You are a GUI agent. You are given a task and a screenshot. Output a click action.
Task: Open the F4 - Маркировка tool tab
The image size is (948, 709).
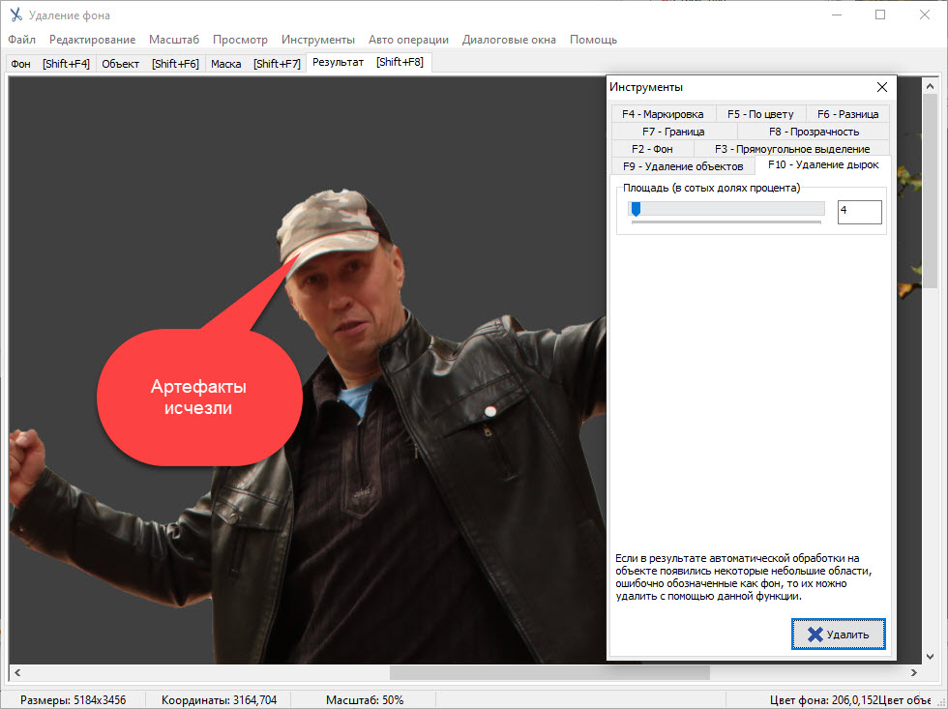tap(663, 114)
